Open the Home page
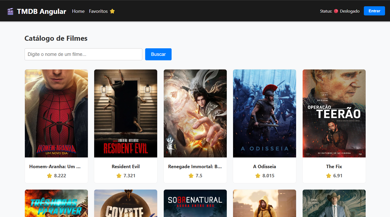 (x=78, y=11)
